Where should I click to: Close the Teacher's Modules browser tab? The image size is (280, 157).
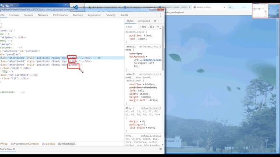point(189,7)
